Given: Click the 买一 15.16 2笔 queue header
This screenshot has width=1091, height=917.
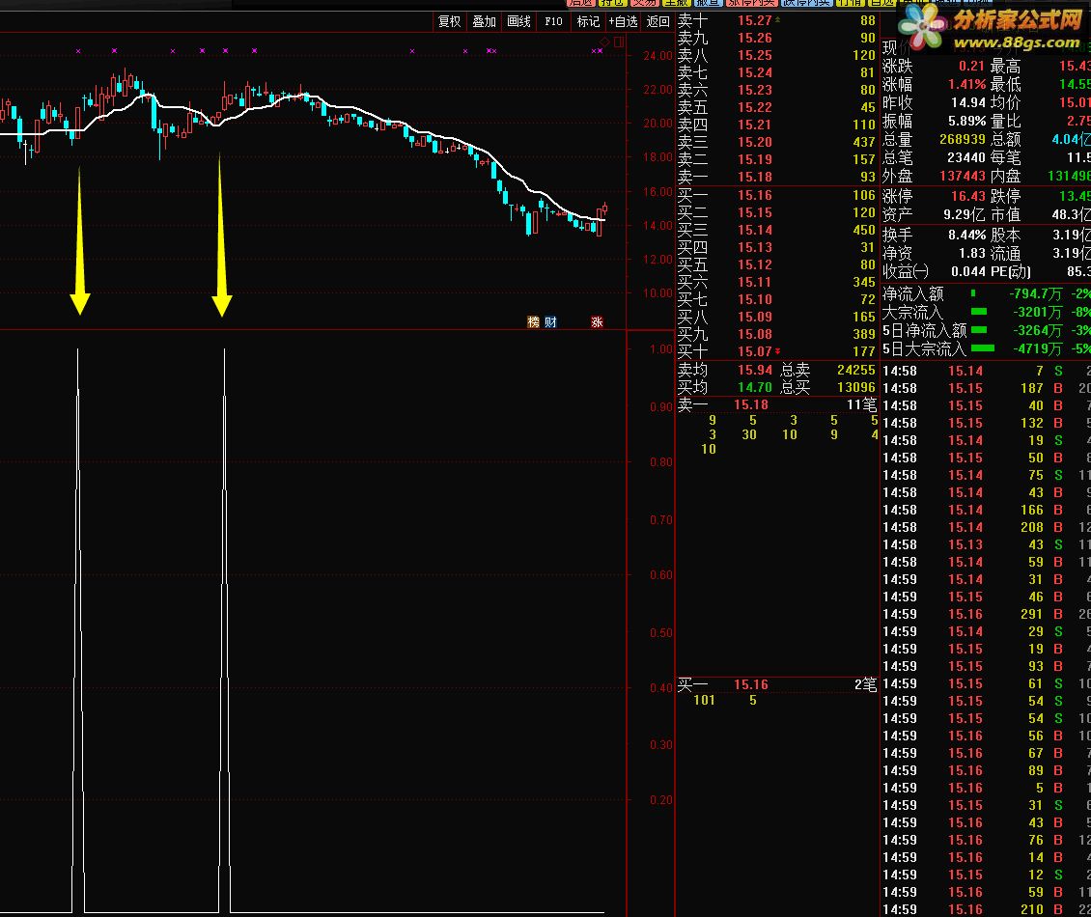Looking at the screenshot, I should click(x=776, y=684).
